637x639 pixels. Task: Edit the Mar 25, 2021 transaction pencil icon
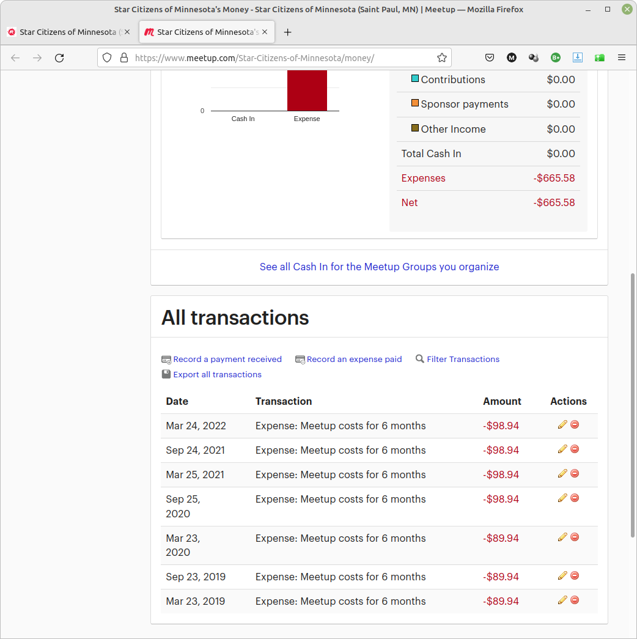[x=562, y=473]
